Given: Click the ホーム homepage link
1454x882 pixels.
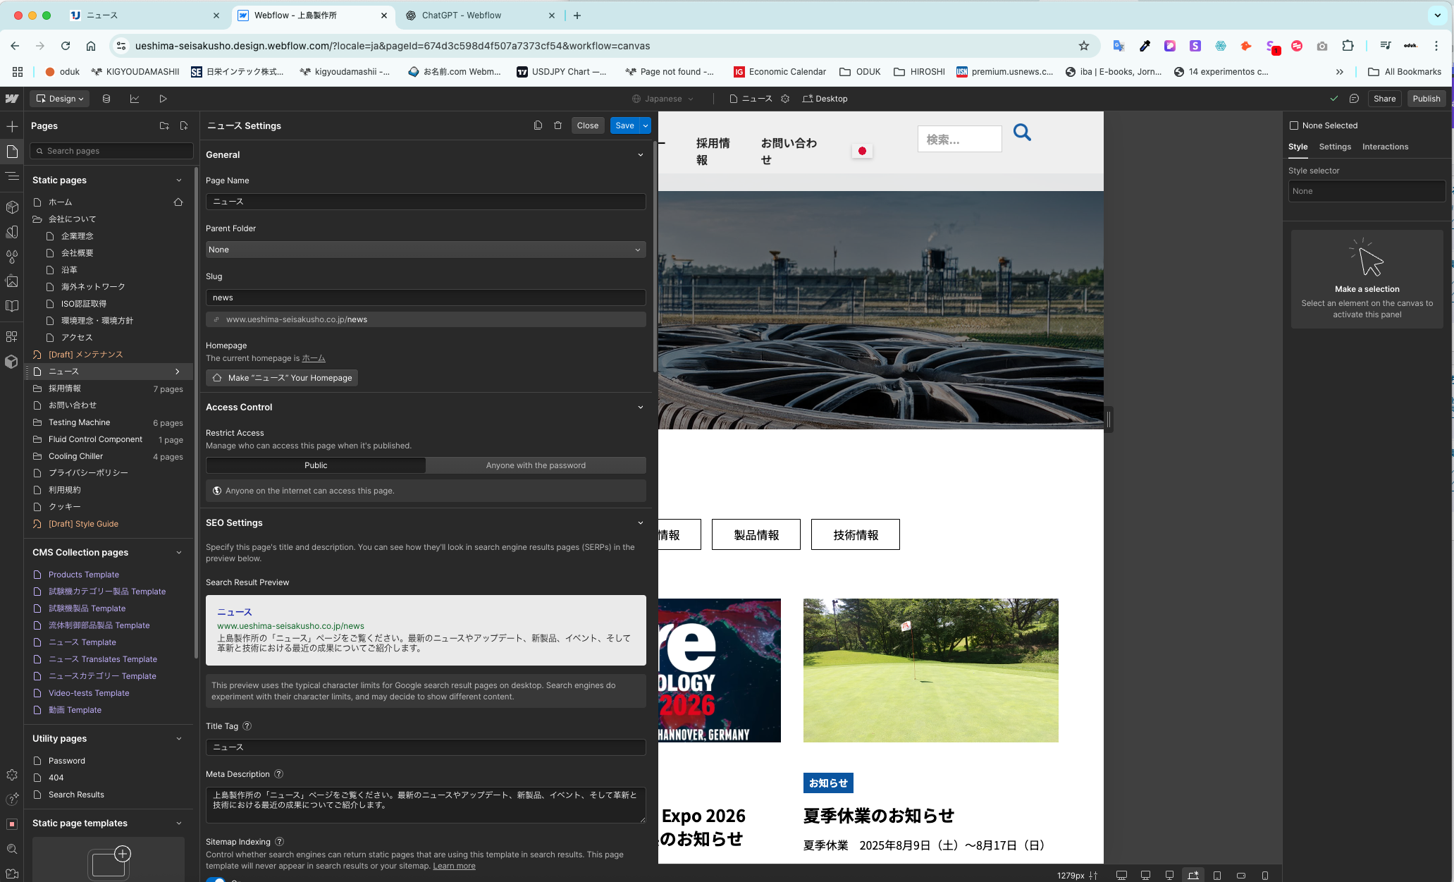Looking at the screenshot, I should [x=314, y=358].
